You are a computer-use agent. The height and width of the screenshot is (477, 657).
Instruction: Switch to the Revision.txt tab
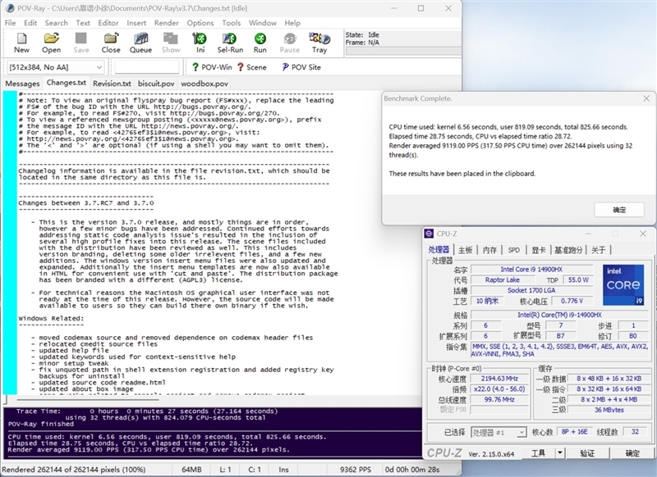[112, 84]
